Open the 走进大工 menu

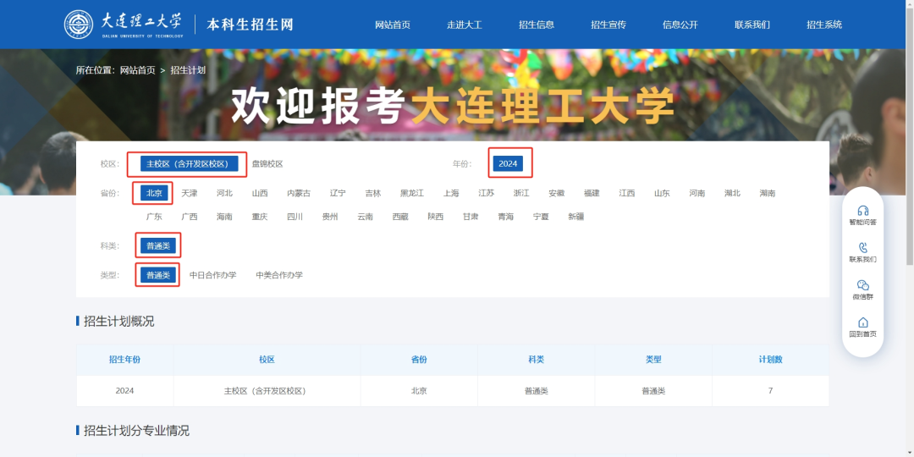465,25
